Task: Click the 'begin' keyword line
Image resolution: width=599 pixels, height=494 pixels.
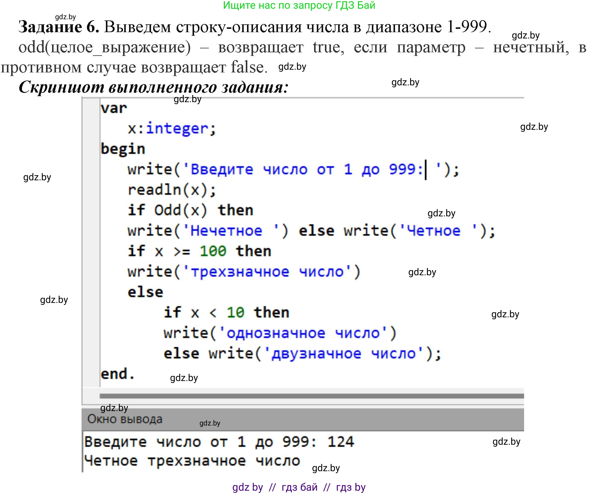Action: pyautogui.click(x=123, y=149)
